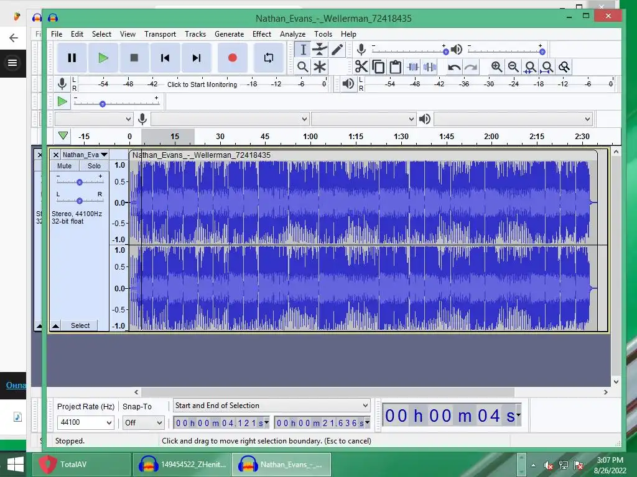The width and height of the screenshot is (637, 477).
Task: Stop audio with the Stop button
Action: tap(134, 58)
